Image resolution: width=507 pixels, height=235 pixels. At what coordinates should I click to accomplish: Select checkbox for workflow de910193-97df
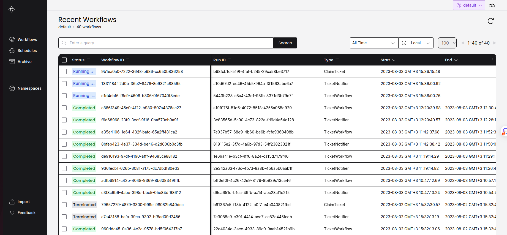point(64,156)
